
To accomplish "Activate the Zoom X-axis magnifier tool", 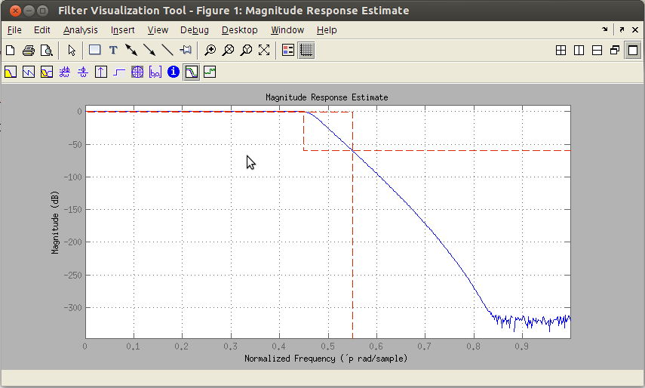I will (228, 50).
